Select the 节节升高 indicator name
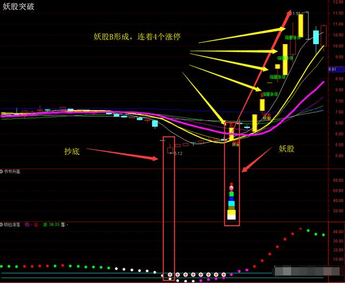Viewport: 345px width, 284px height. (x=12, y=171)
